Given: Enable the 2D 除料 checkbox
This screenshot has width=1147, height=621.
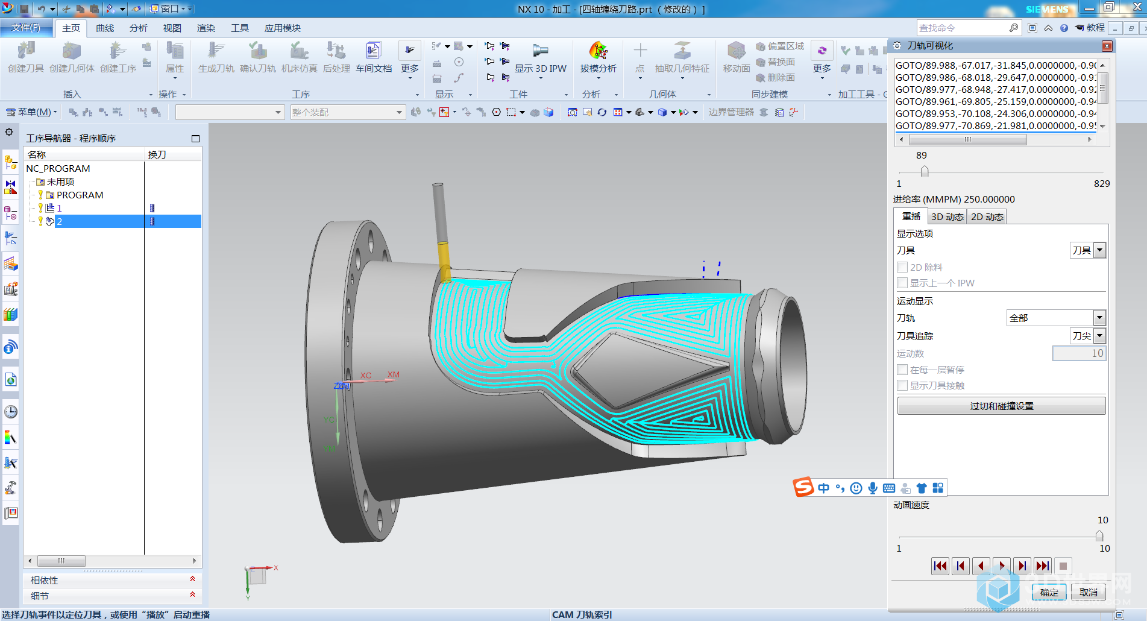Looking at the screenshot, I should pos(902,267).
